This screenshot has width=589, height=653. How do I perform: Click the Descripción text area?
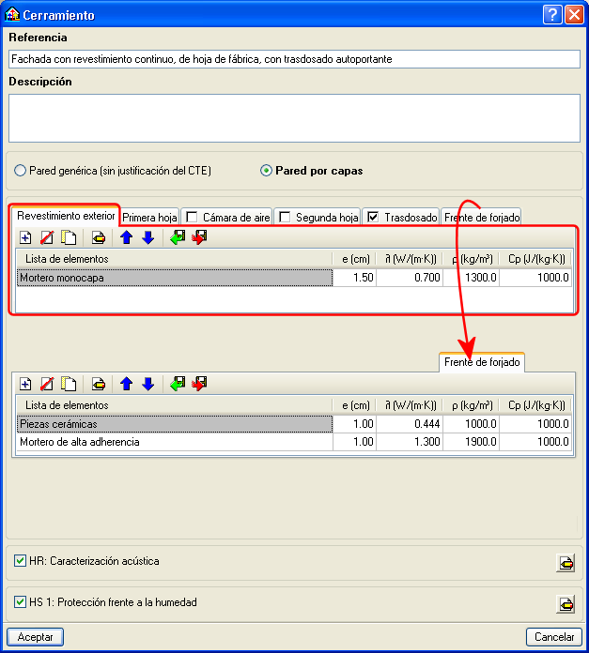coord(294,118)
